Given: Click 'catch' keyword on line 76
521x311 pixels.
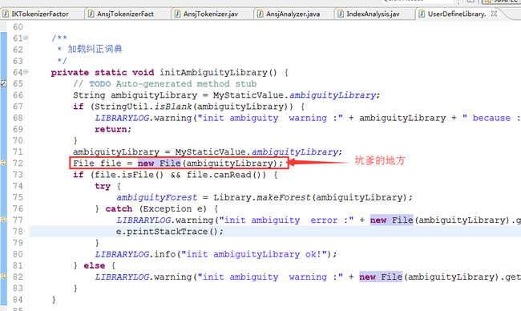Looking at the screenshot, I should [119, 208].
